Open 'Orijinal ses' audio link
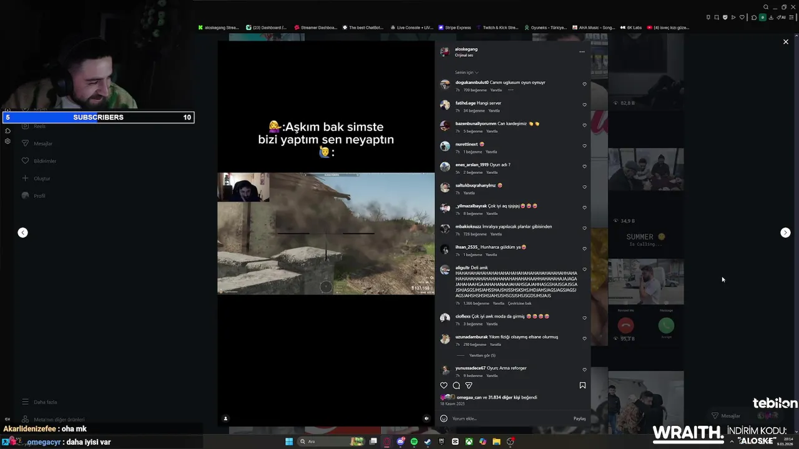The image size is (799, 449). click(x=464, y=56)
